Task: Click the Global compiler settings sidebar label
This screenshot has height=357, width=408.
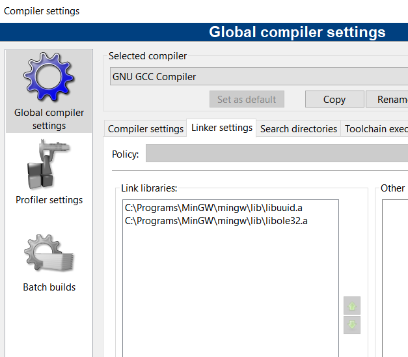Action: click(49, 119)
